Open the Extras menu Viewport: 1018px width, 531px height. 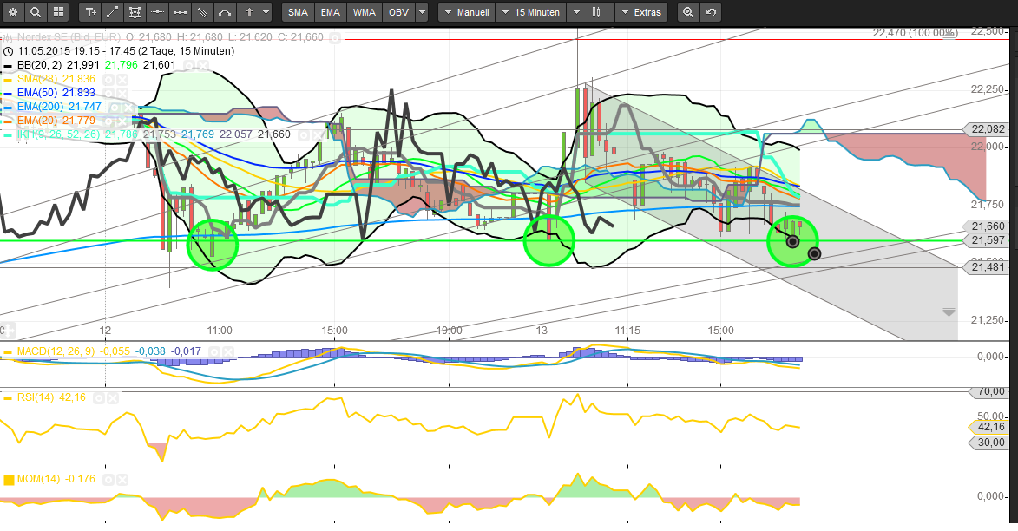(640, 11)
